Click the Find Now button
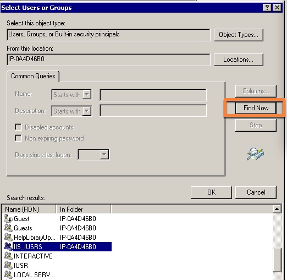The height and width of the screenshot is (280, 287). click(256, 108)
